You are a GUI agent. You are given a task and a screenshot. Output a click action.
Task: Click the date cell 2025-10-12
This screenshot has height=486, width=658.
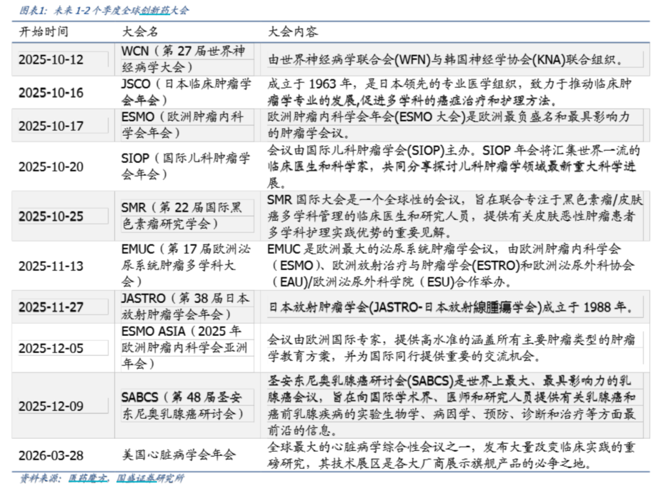[51, 59]
